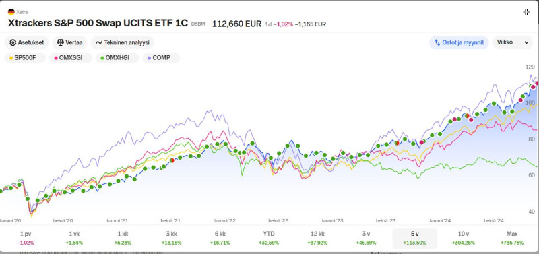Select the Max time range
Viewport: 539px width, 254px height.
512,239
